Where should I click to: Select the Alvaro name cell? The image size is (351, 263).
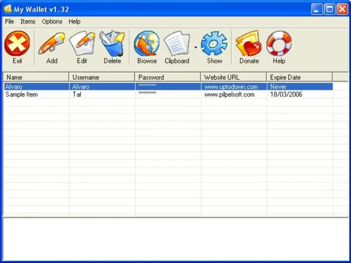[x=36, y=86]
